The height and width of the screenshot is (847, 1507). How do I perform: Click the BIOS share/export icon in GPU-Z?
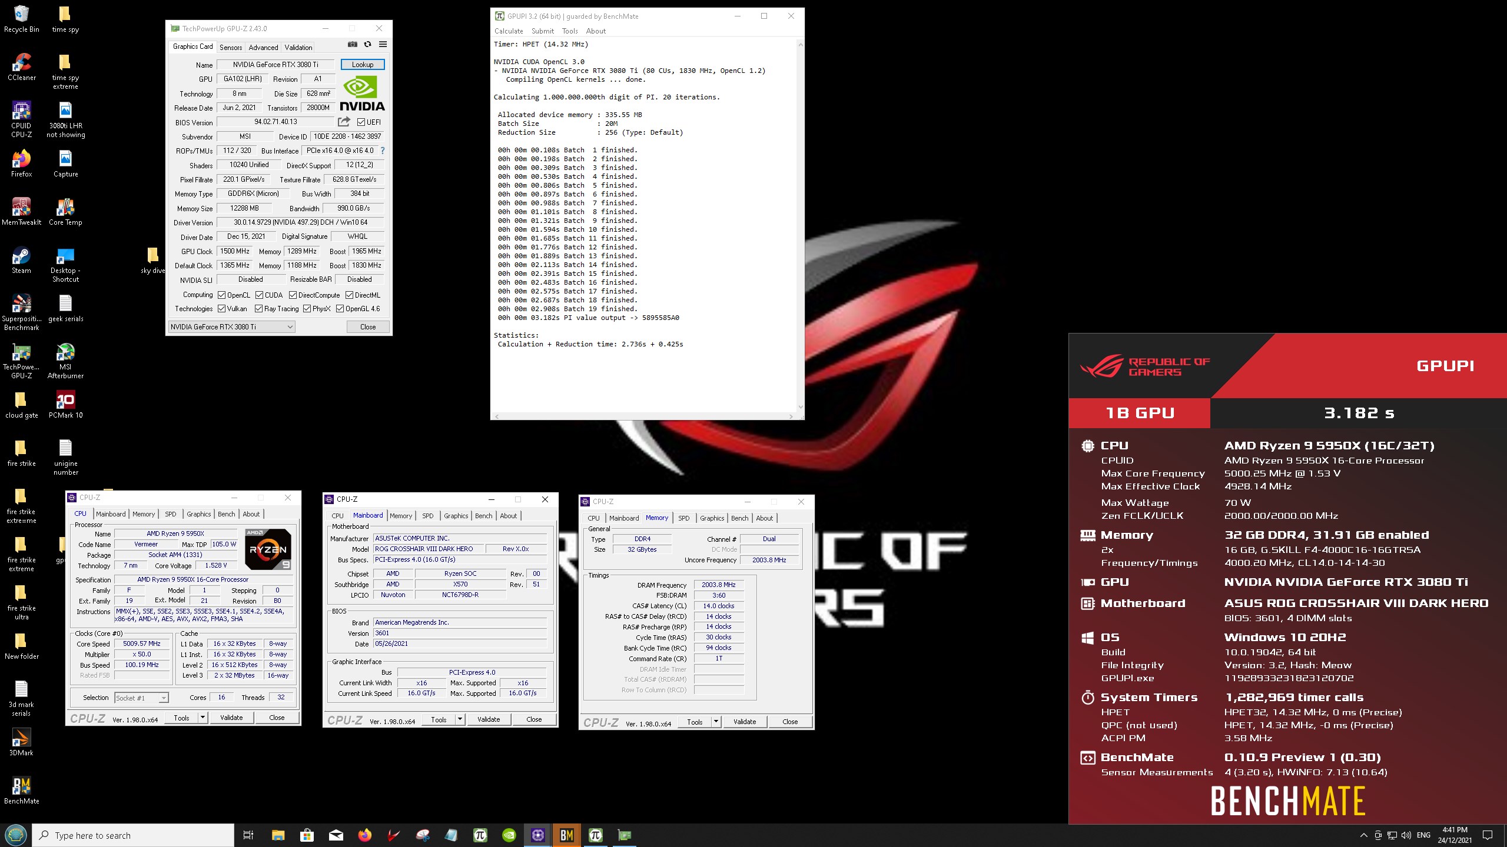tap(344, 122)
